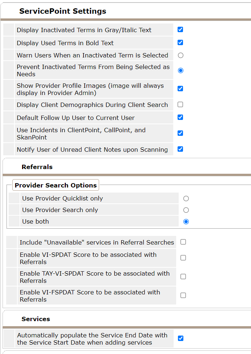
Task: Select the Use both radio option
Action: (186, 221)
